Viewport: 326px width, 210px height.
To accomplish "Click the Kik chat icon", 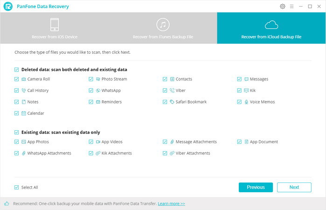I will 246,91.
